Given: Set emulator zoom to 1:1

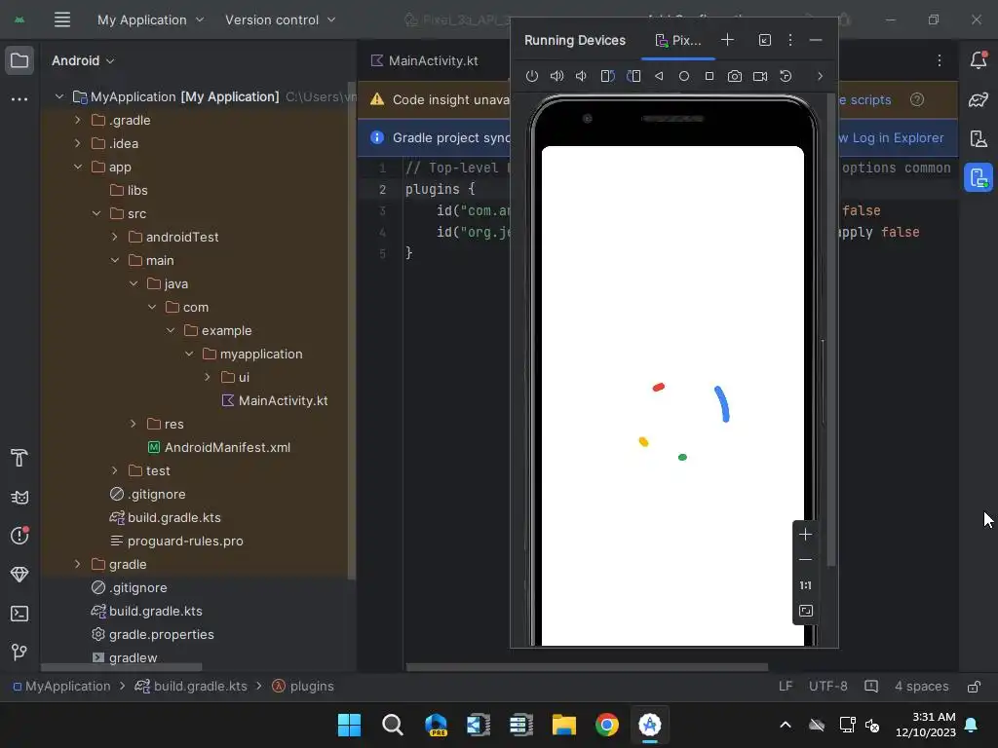Looking at the screenshot, I should 805,585.
